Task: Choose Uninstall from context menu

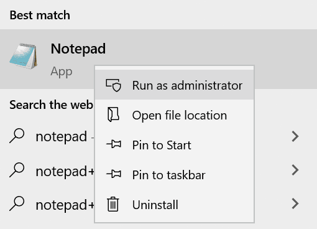Action: click(x=175, y=205)
